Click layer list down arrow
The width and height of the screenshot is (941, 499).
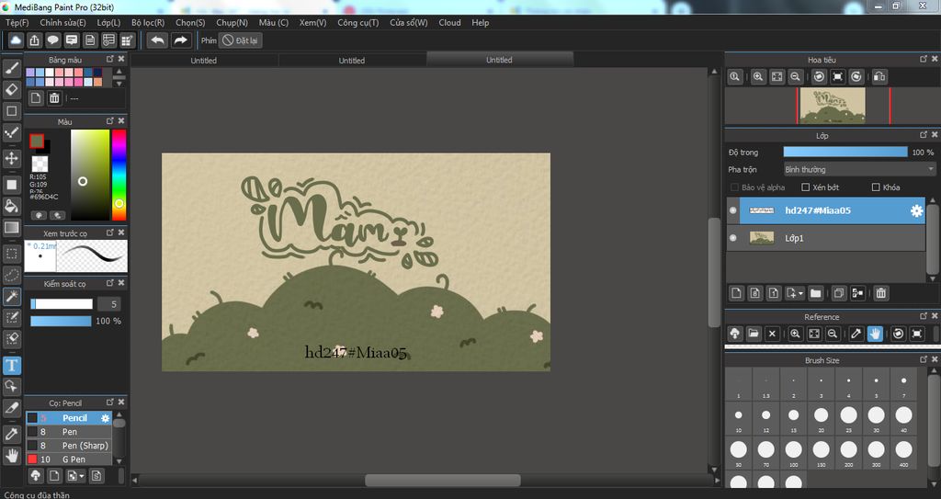coord(933,279)
